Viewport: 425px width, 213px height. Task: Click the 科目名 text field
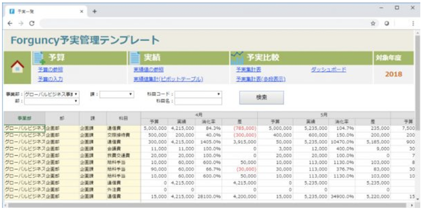point(198,101)
